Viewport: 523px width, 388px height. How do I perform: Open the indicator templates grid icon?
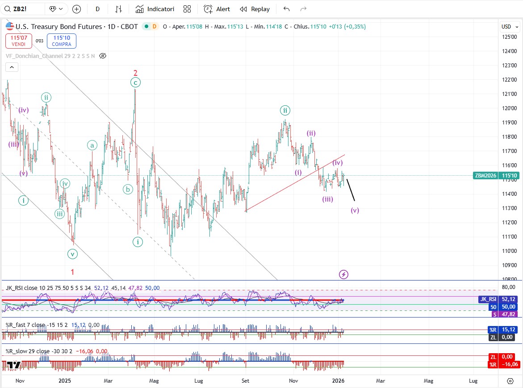point(187,9)
